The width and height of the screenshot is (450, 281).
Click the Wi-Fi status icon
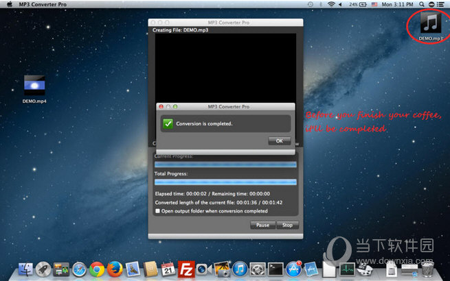331,4
